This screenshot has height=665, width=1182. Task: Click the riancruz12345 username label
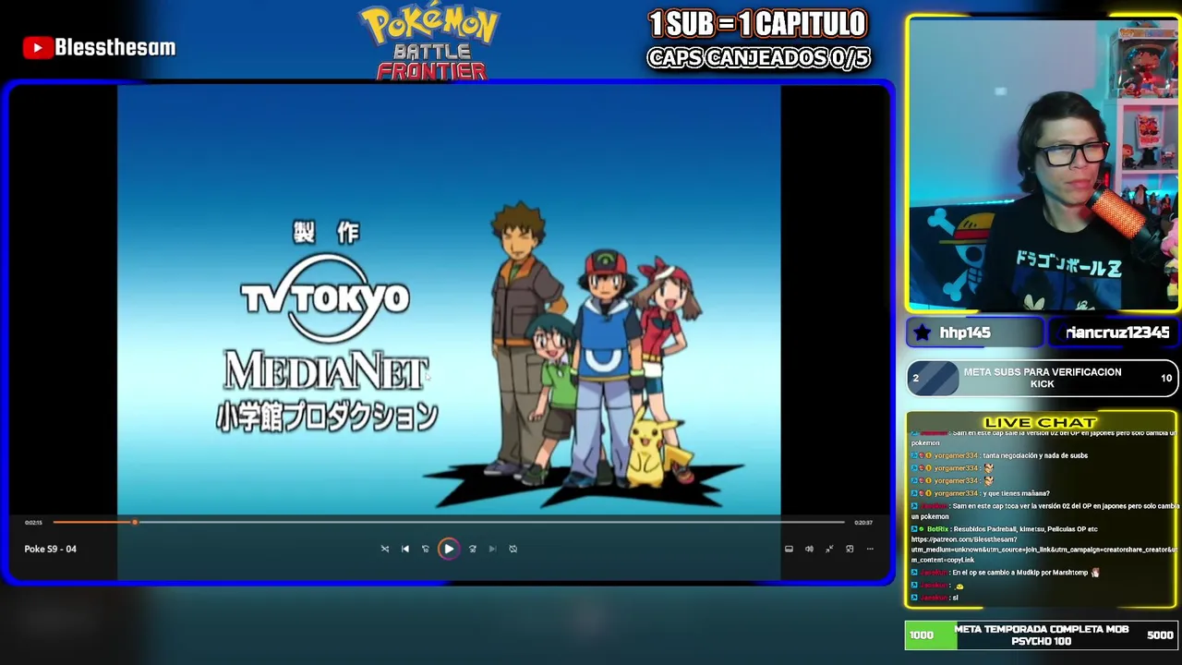(1117, 332)
